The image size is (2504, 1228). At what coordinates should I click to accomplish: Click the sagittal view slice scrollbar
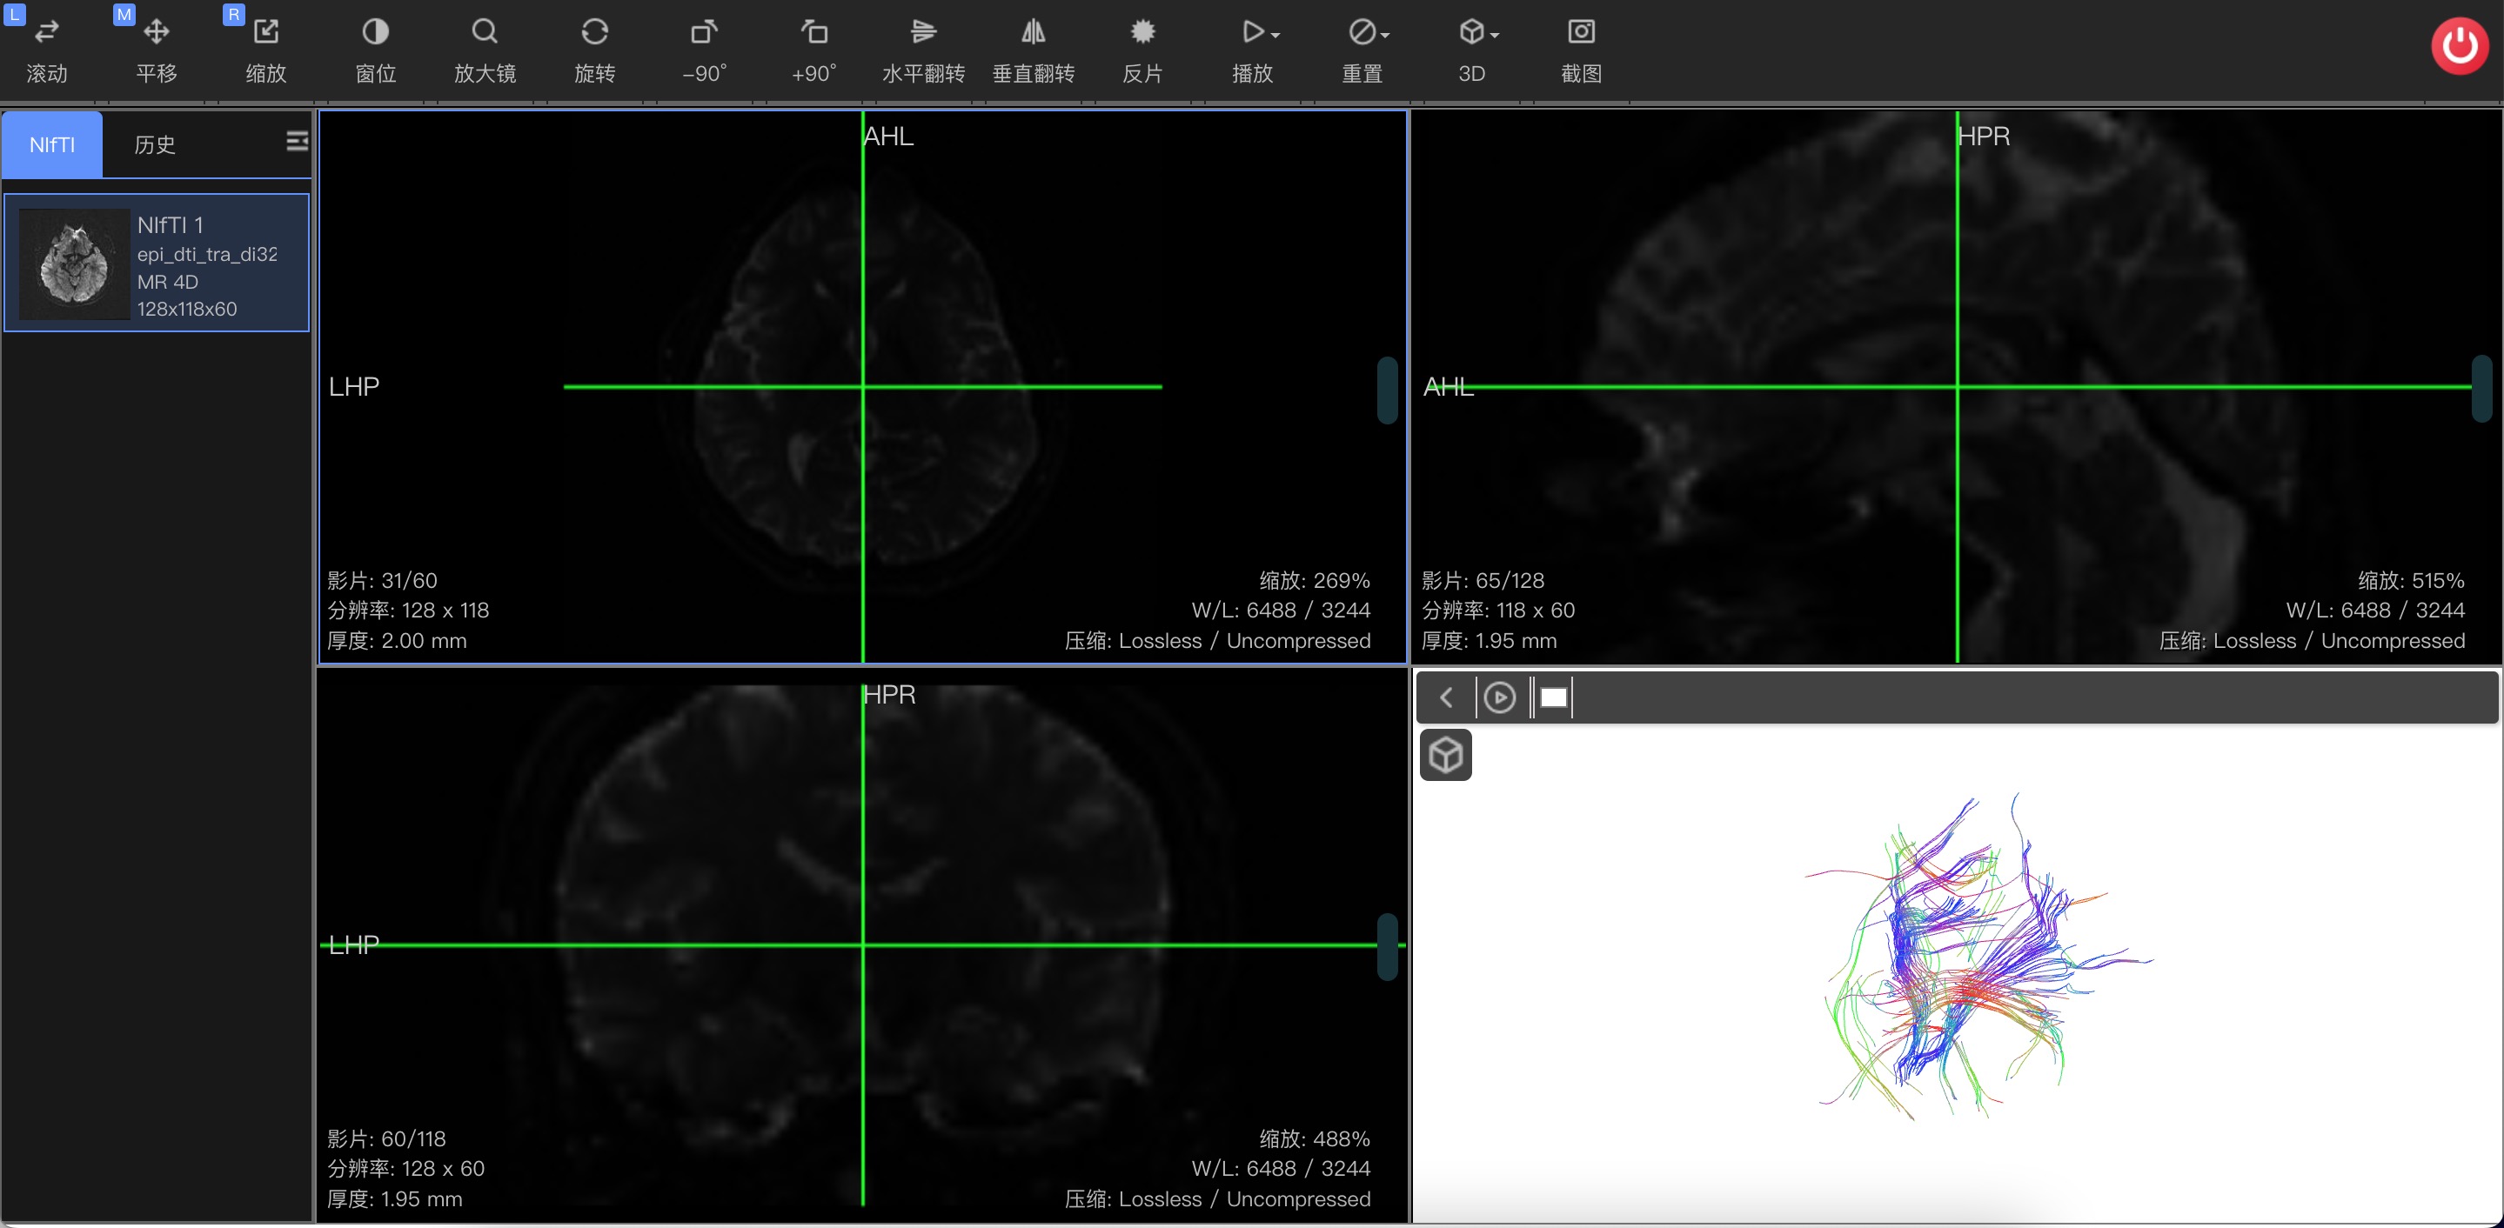pyautogui.click(x=2481, y=389)
